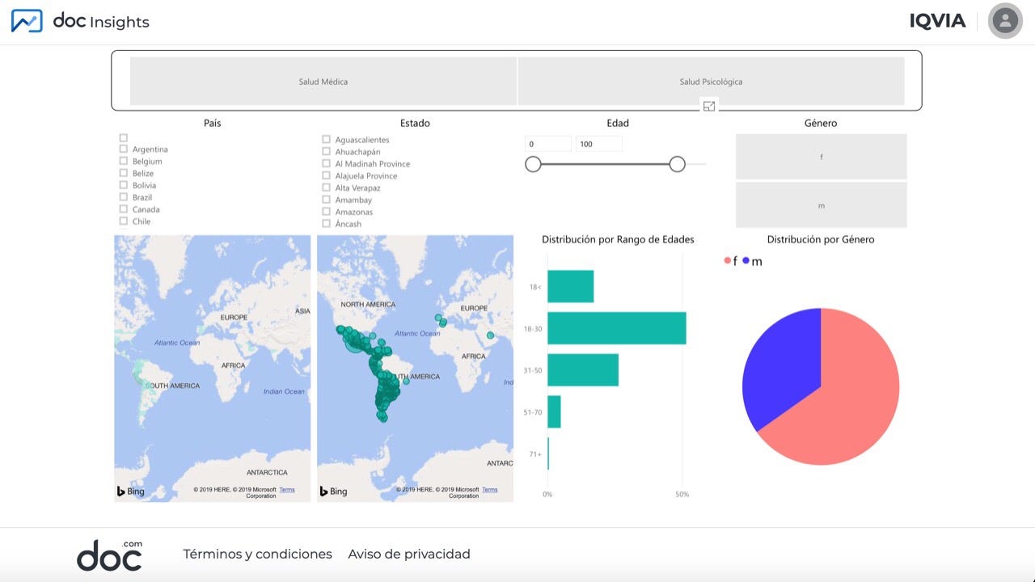The height and width of the screenshot is (582, 1035).
Task: Select the Ahuachapán checkbox
Action: pos(327,151)
